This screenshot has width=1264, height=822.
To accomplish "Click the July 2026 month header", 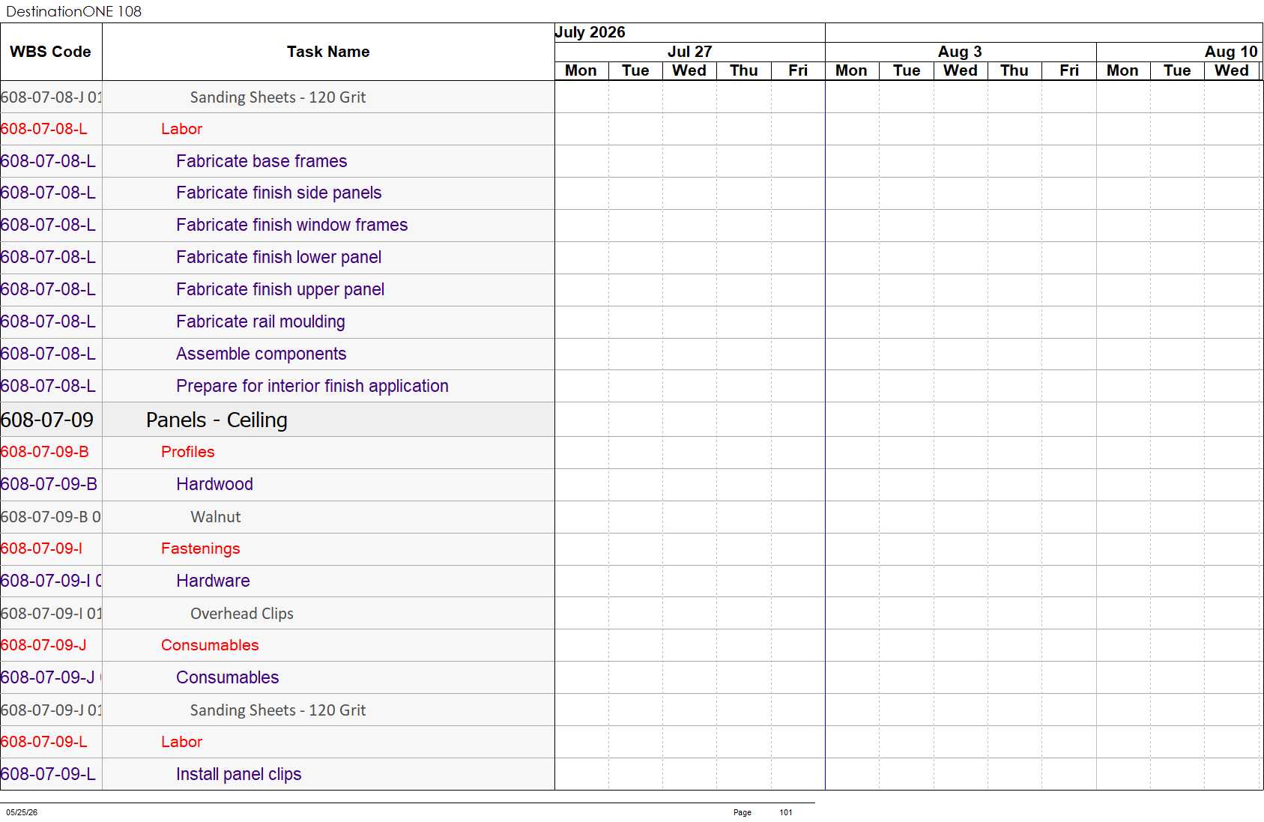I will pos(590,32).
